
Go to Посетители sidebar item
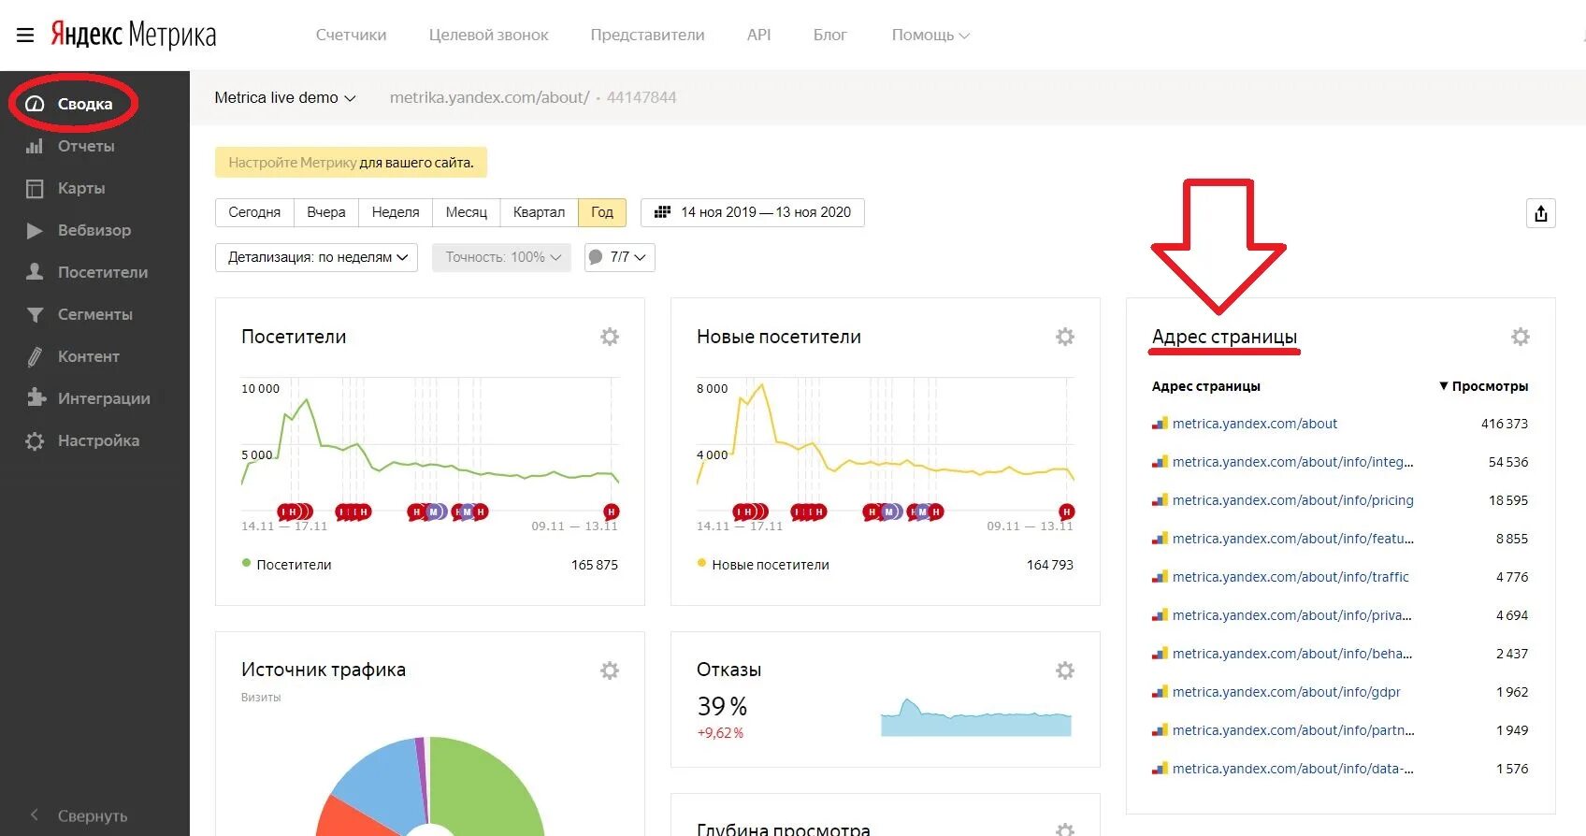click(103, 272)
